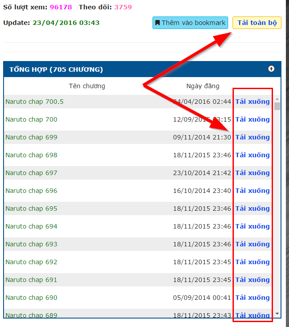Download Naruto chap 695
Image resolution: width=289 pixels, height=327 pixels.
click(253, 208)
